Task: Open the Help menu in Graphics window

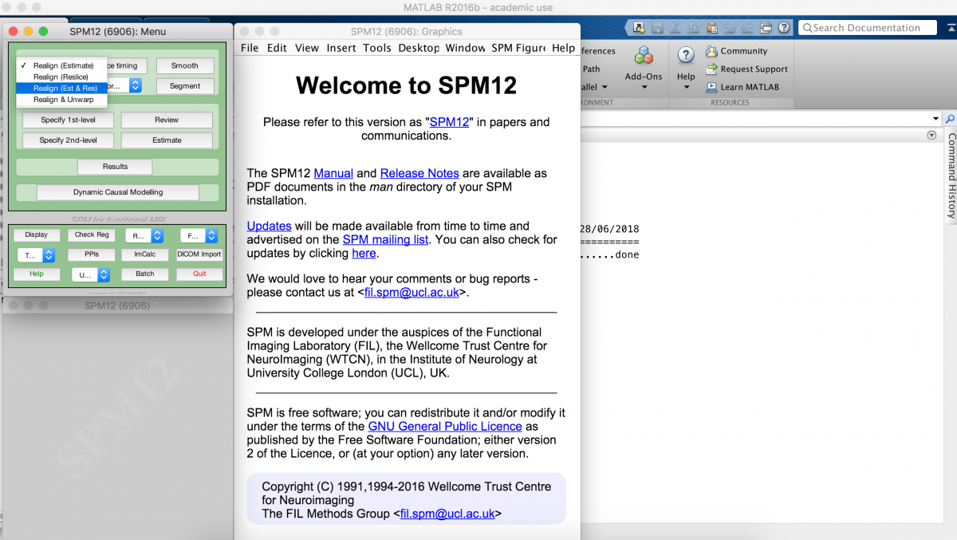Action: pyautogui.click(x=563, y=48)
